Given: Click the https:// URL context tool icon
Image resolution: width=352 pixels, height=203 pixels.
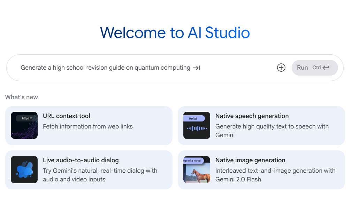Looking at the screenshot, I should (24, 125).
